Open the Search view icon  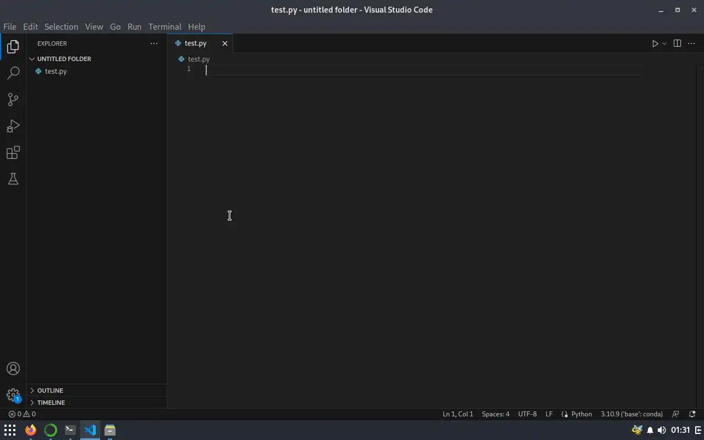[x=13, y=73]
